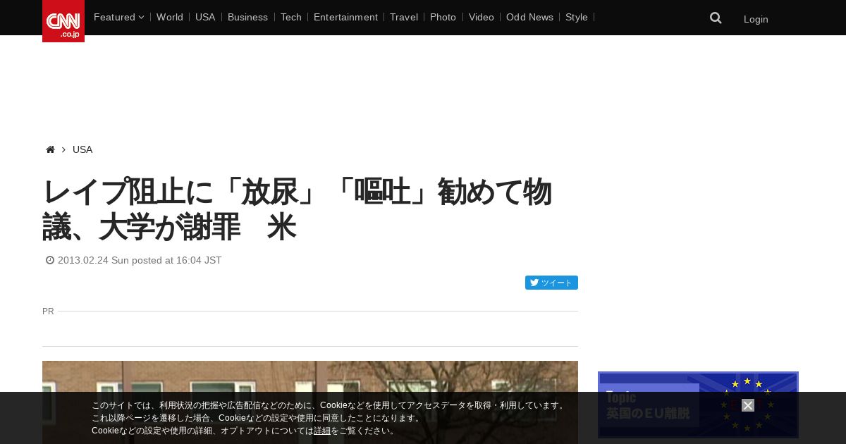The image size is (846, 444).
Task: Navigate to the Travel section
Action: 404,17
